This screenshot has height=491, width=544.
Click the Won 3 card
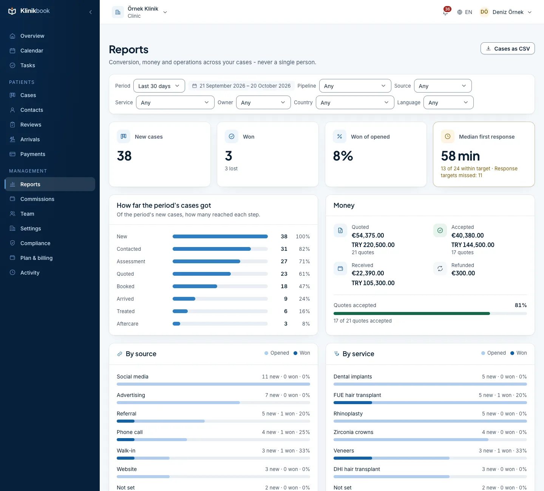click(x=268, y=154)
